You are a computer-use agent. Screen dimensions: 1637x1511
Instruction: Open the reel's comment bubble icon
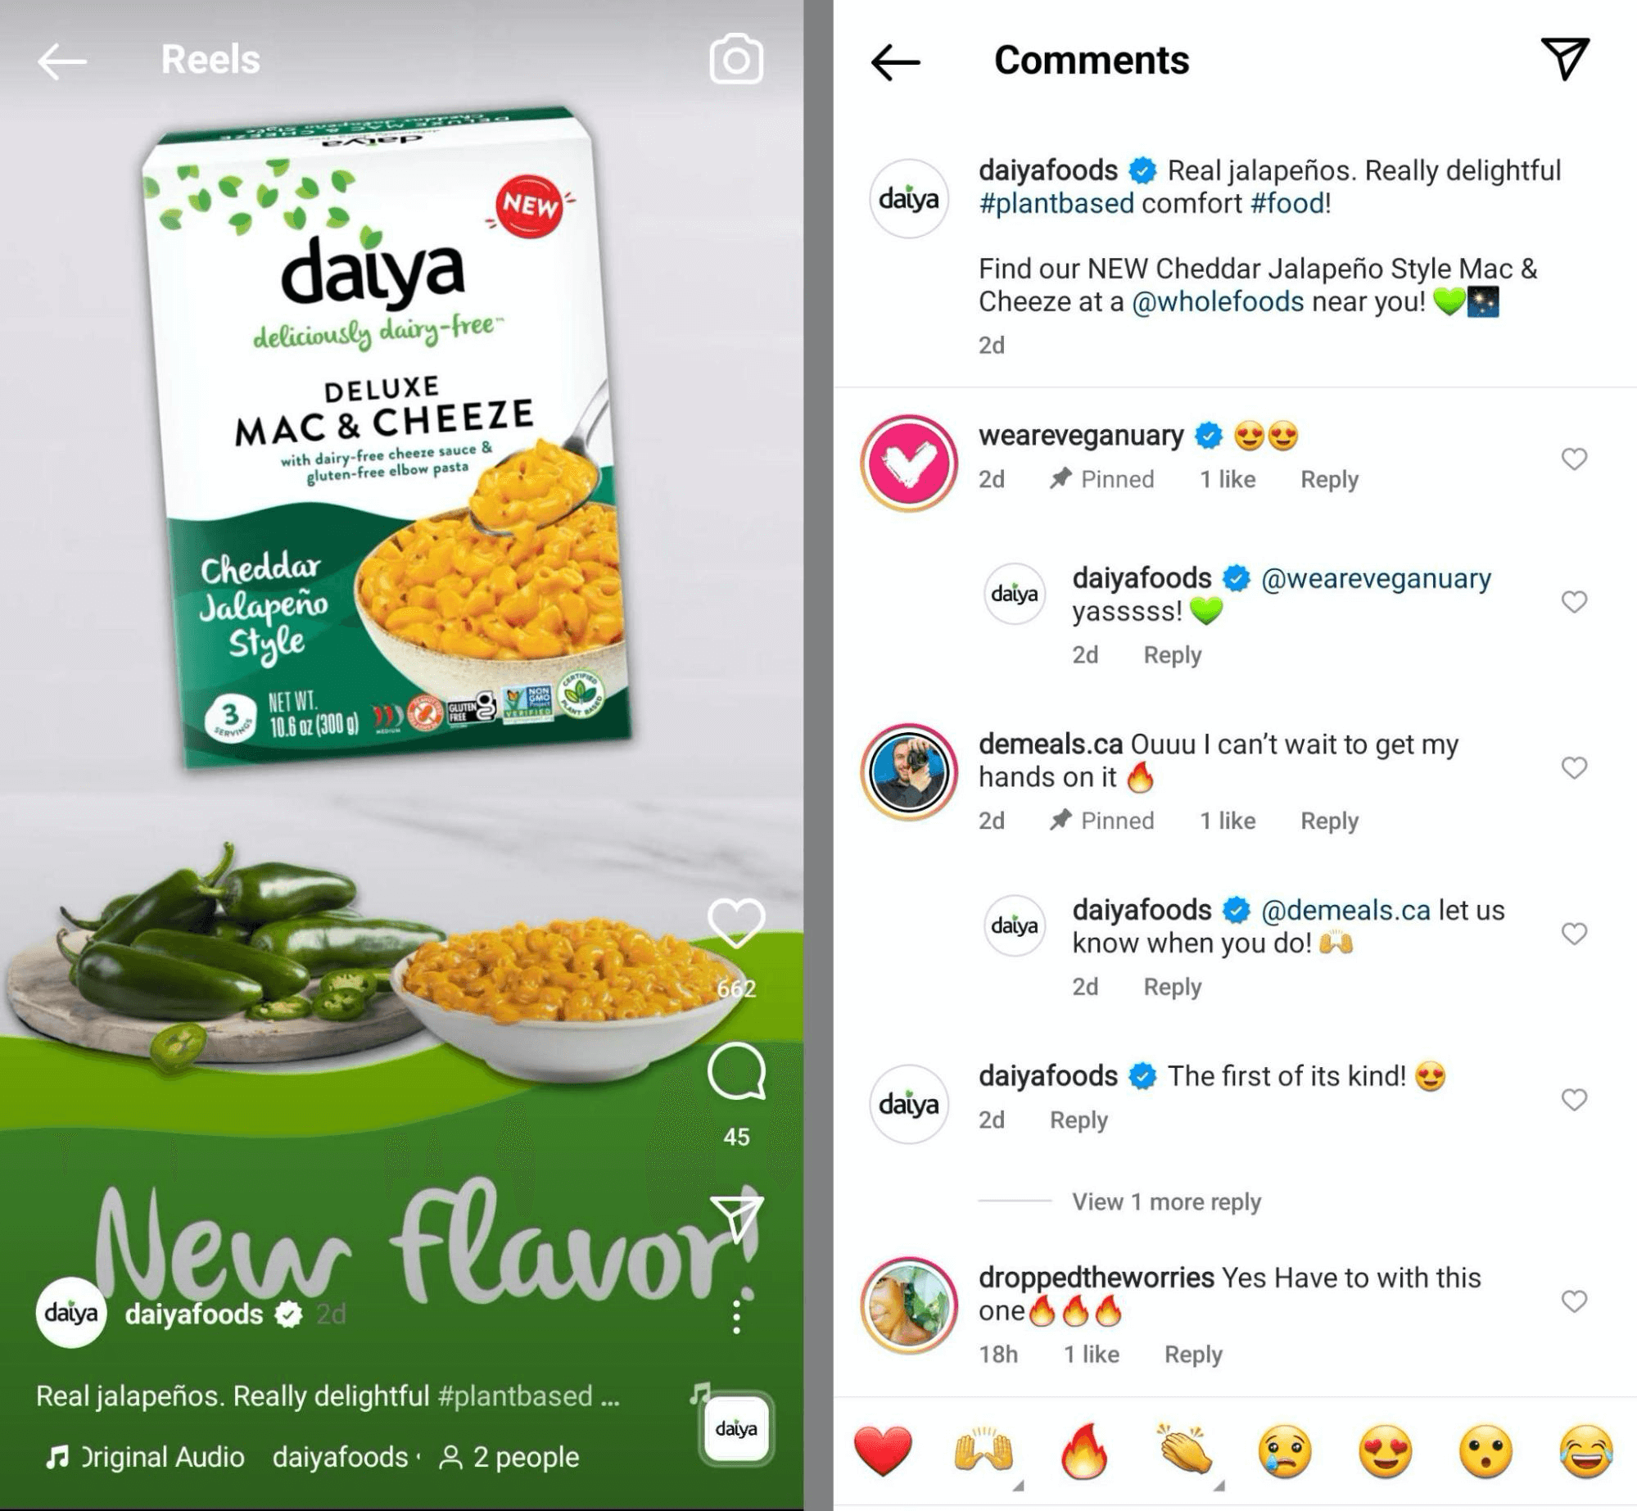[736, 1070]
